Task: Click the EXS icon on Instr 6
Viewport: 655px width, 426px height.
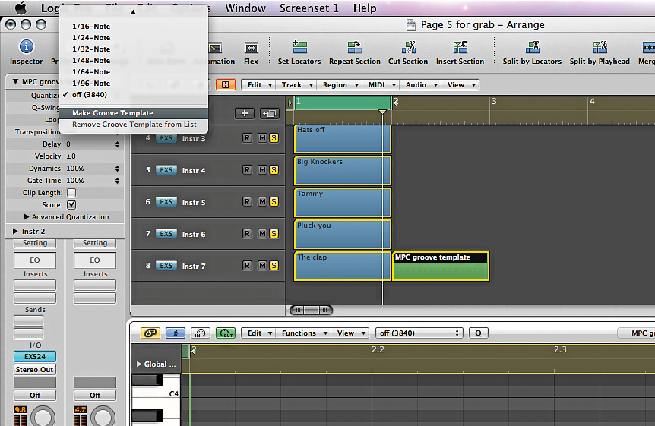Action: coord(166,234)
